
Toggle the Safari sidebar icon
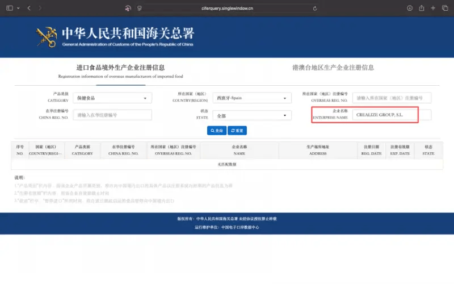click(9, 9)
